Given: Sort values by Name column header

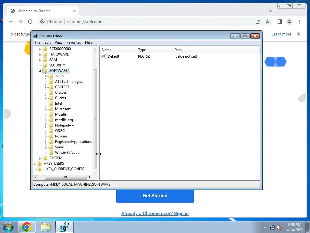Looking at the screenshot, I should (x=118, y=50).
